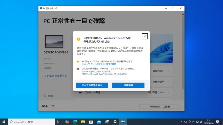Click the 設計容量の 60% text
The height and width of the screenshot is (125, 223).
pos(156,92)
